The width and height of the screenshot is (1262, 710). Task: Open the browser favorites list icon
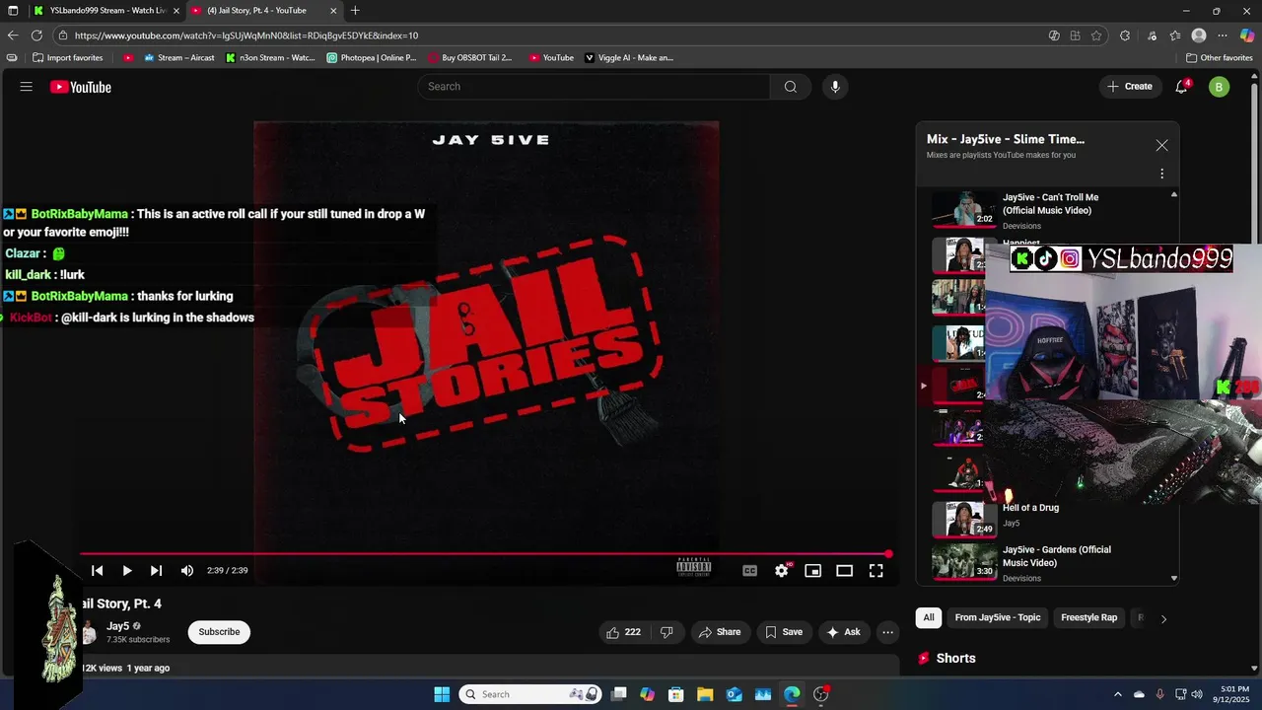(x=1175, y=35)
